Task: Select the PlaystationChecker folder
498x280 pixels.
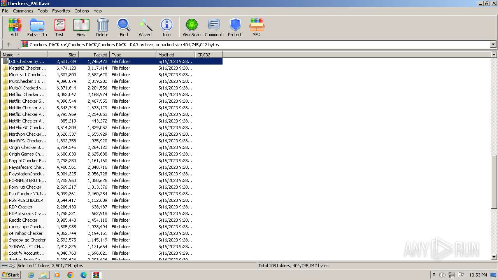Action: pyautogui.click(x=112, y=174)
